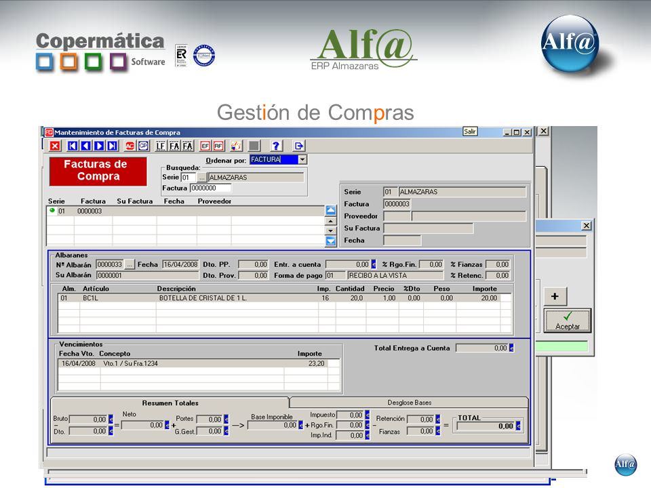Image resolution: width=651 pixels, height=488 pixels.
Task: Click the Su Albarán field 0000001
Action: coord(147,275)
